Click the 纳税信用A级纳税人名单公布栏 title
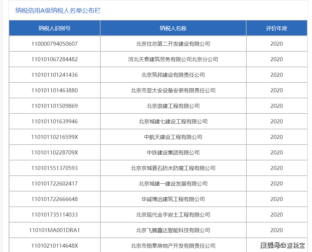The image size is (312, 252). (58, 11)
